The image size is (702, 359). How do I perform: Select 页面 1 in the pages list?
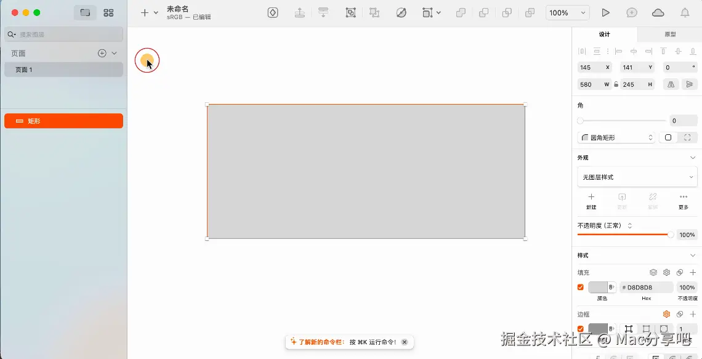[63, 70]
